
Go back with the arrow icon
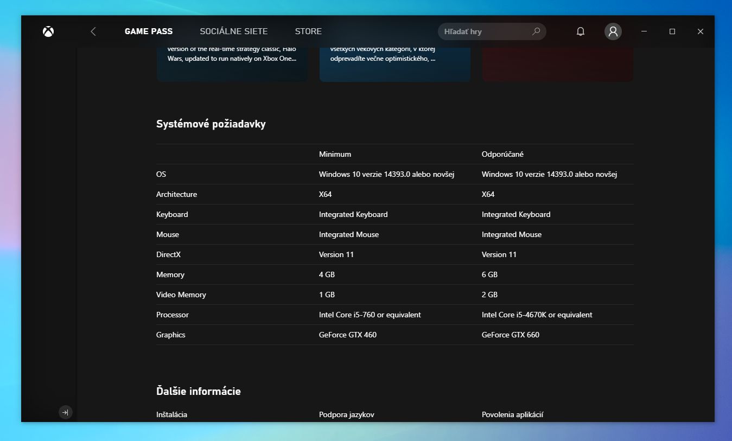click(93, 31)
